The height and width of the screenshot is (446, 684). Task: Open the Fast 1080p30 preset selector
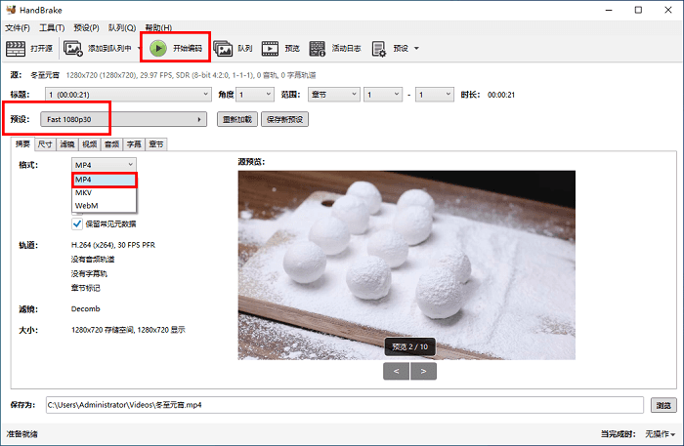pos(123,119)
